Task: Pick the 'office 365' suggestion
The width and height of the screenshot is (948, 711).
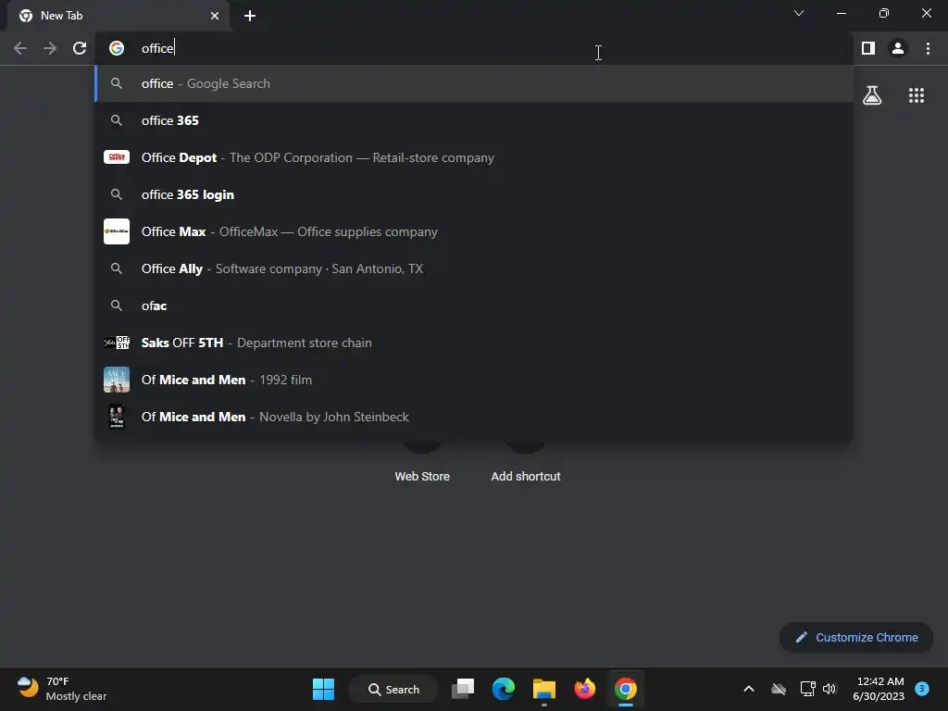Action: [473, 120]
